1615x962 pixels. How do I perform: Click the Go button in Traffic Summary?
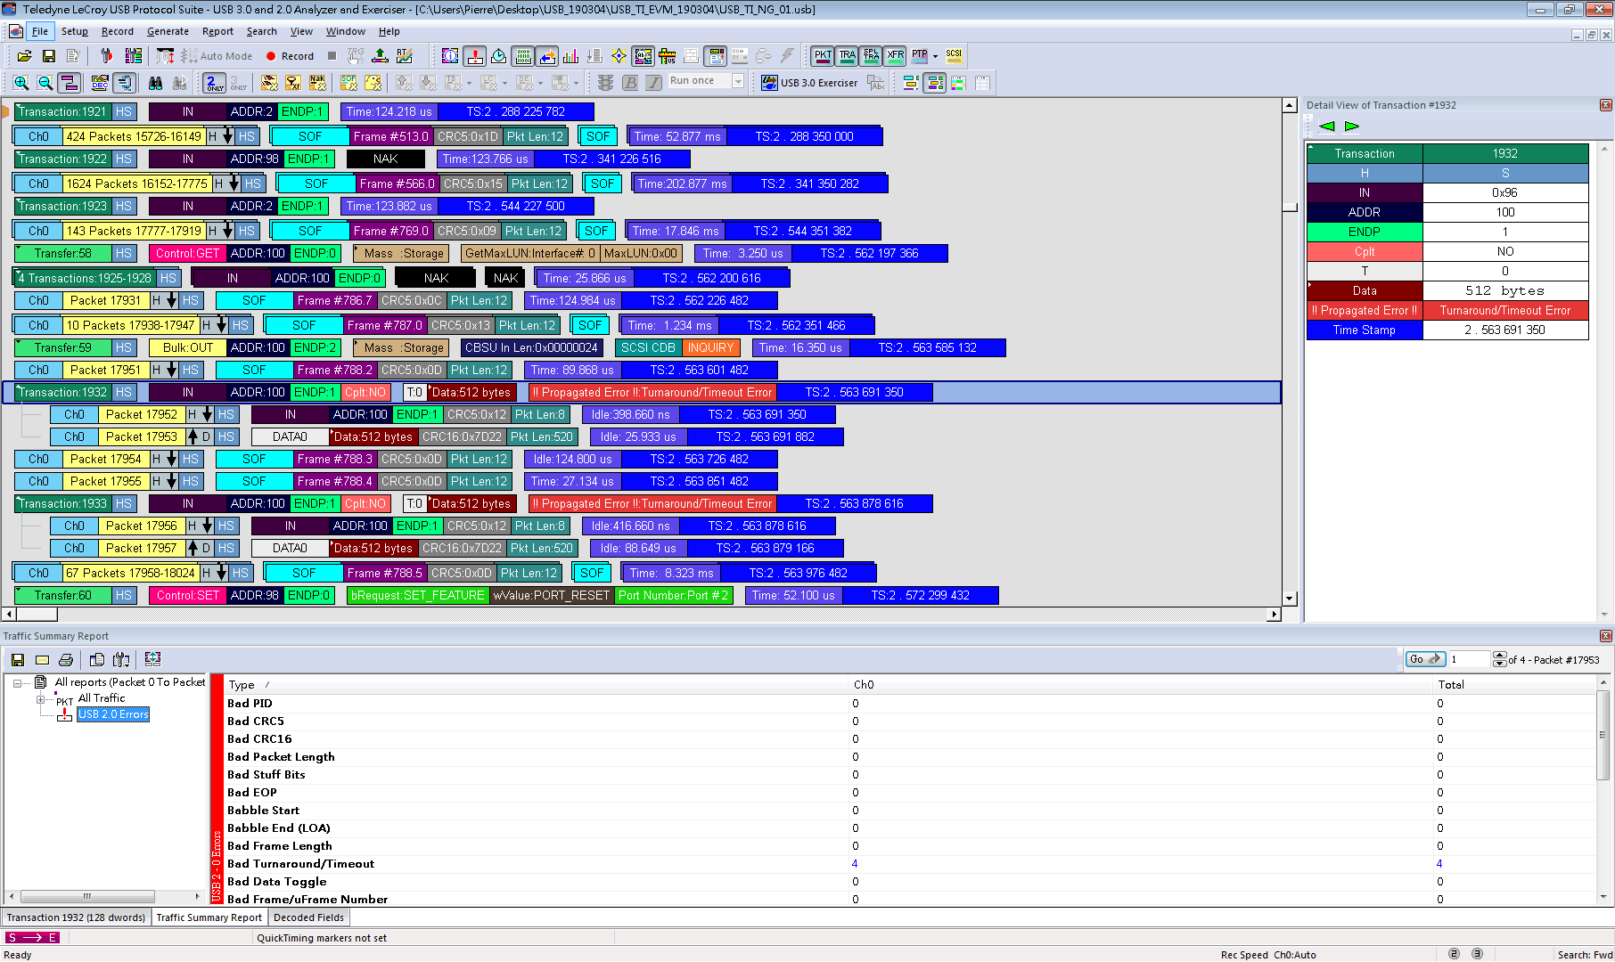(1425, 659)
